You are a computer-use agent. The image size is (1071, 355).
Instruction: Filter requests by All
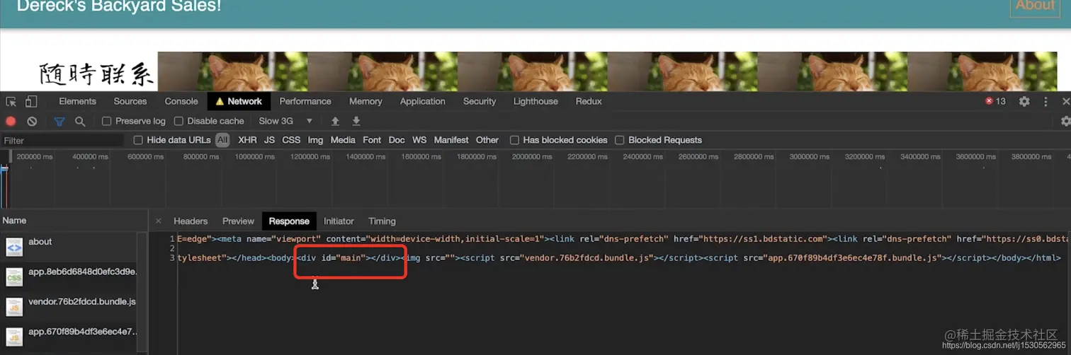pyautogui.click(x=222, y=140)
